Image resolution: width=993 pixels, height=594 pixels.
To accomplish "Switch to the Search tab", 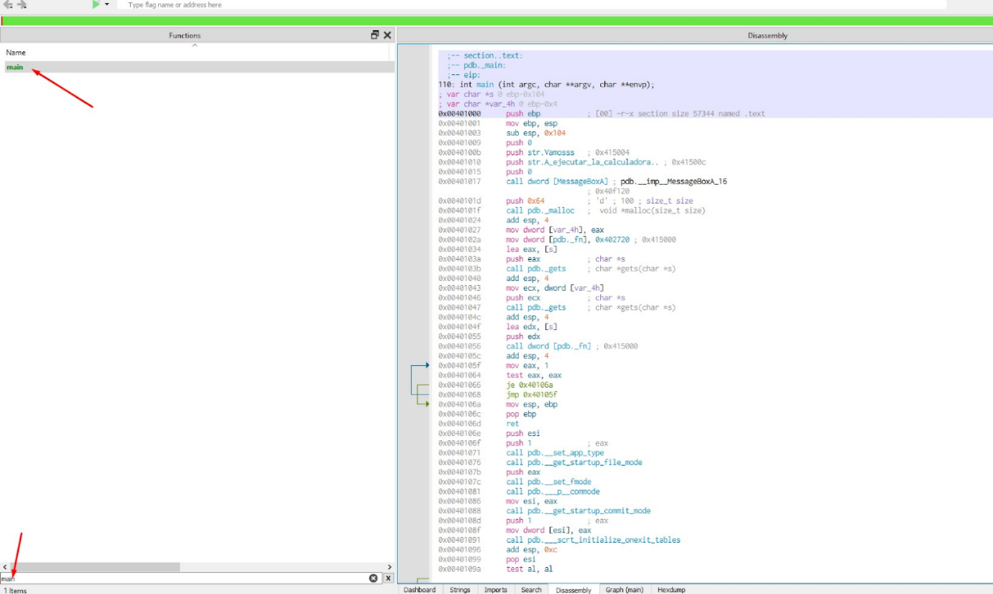I will point(531,590).
